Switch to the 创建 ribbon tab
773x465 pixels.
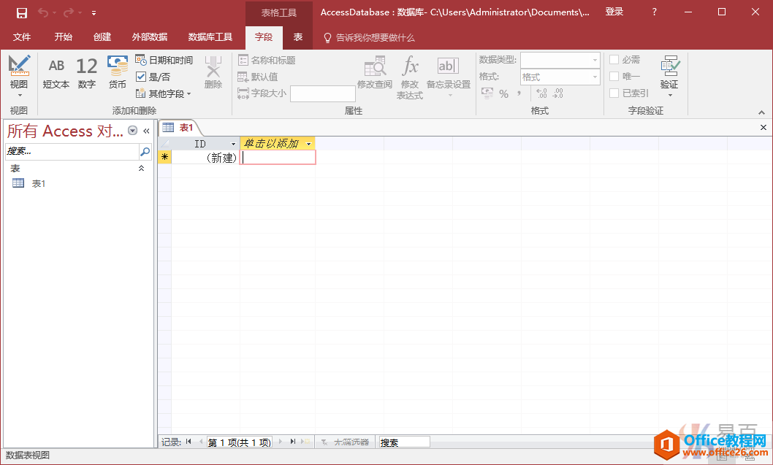pos(102,37)
